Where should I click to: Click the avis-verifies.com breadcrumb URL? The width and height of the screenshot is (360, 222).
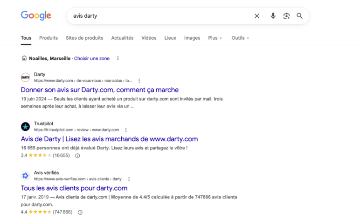click(x=78, y=179)
